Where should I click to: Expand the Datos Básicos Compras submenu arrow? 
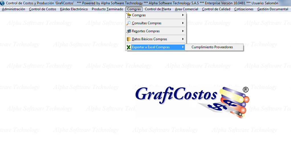pyautogui.click(x=183, y=39)
